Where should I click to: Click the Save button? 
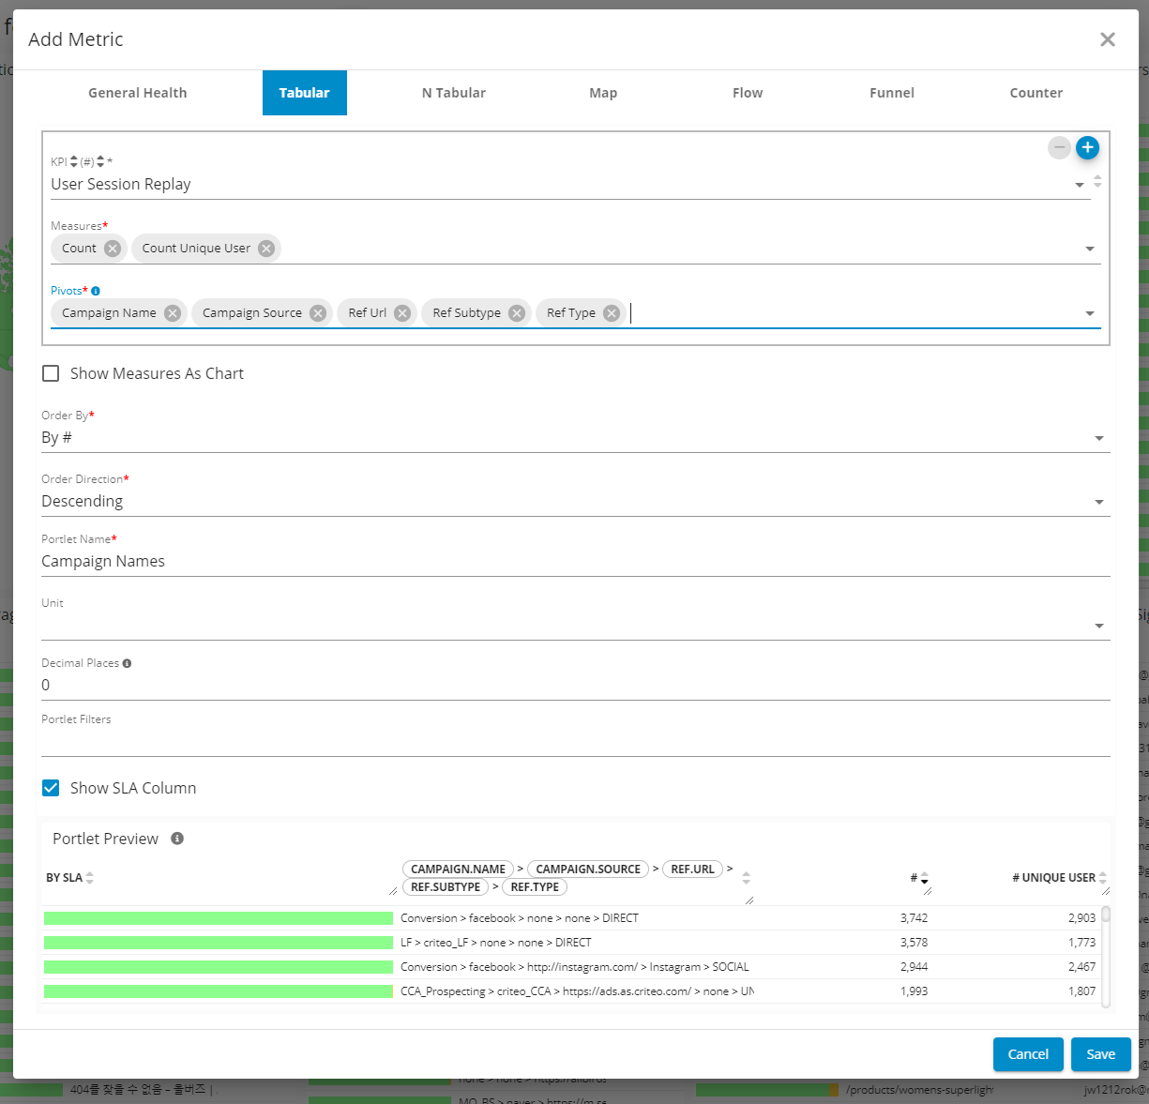coord(1100,1054)
